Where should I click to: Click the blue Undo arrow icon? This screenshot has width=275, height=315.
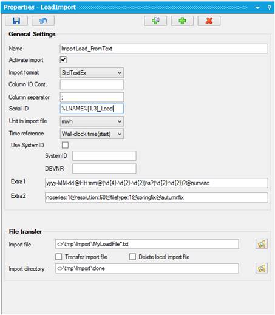pyautogui.click(x=43, y=21)
